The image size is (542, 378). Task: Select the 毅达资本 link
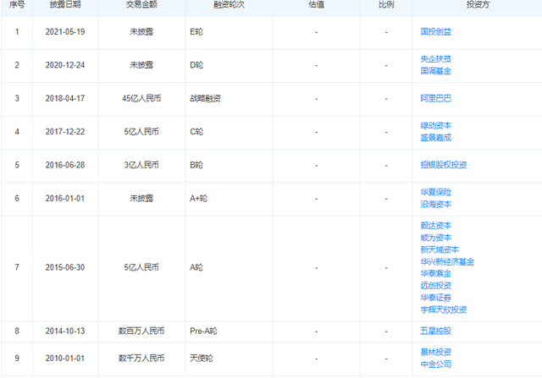click(435, 226)
